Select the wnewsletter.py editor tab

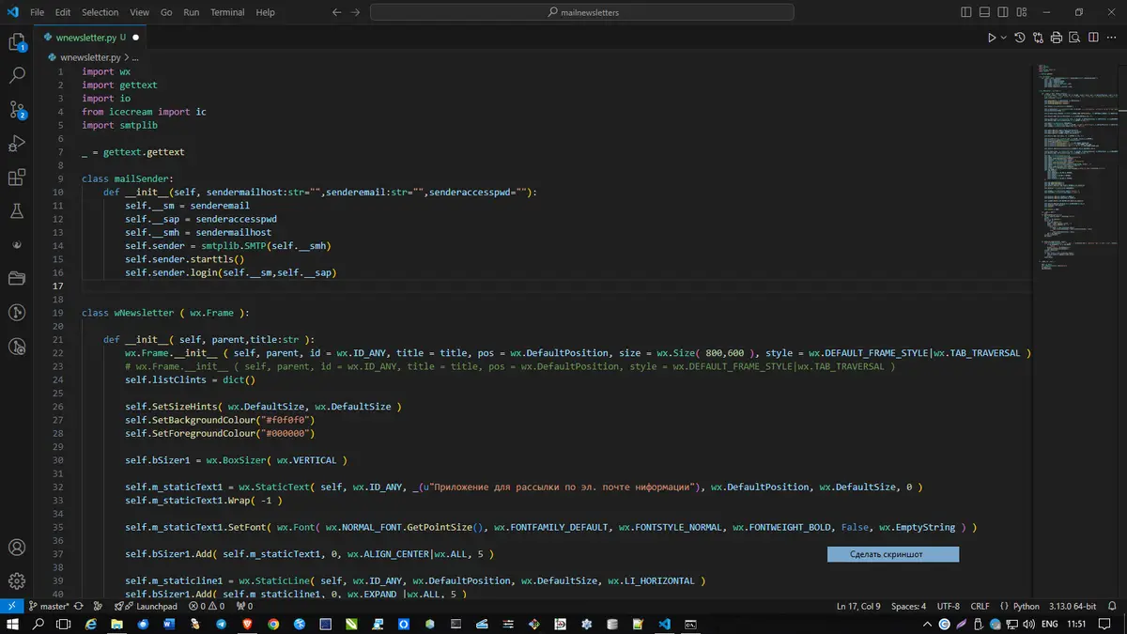coord(90,38)
